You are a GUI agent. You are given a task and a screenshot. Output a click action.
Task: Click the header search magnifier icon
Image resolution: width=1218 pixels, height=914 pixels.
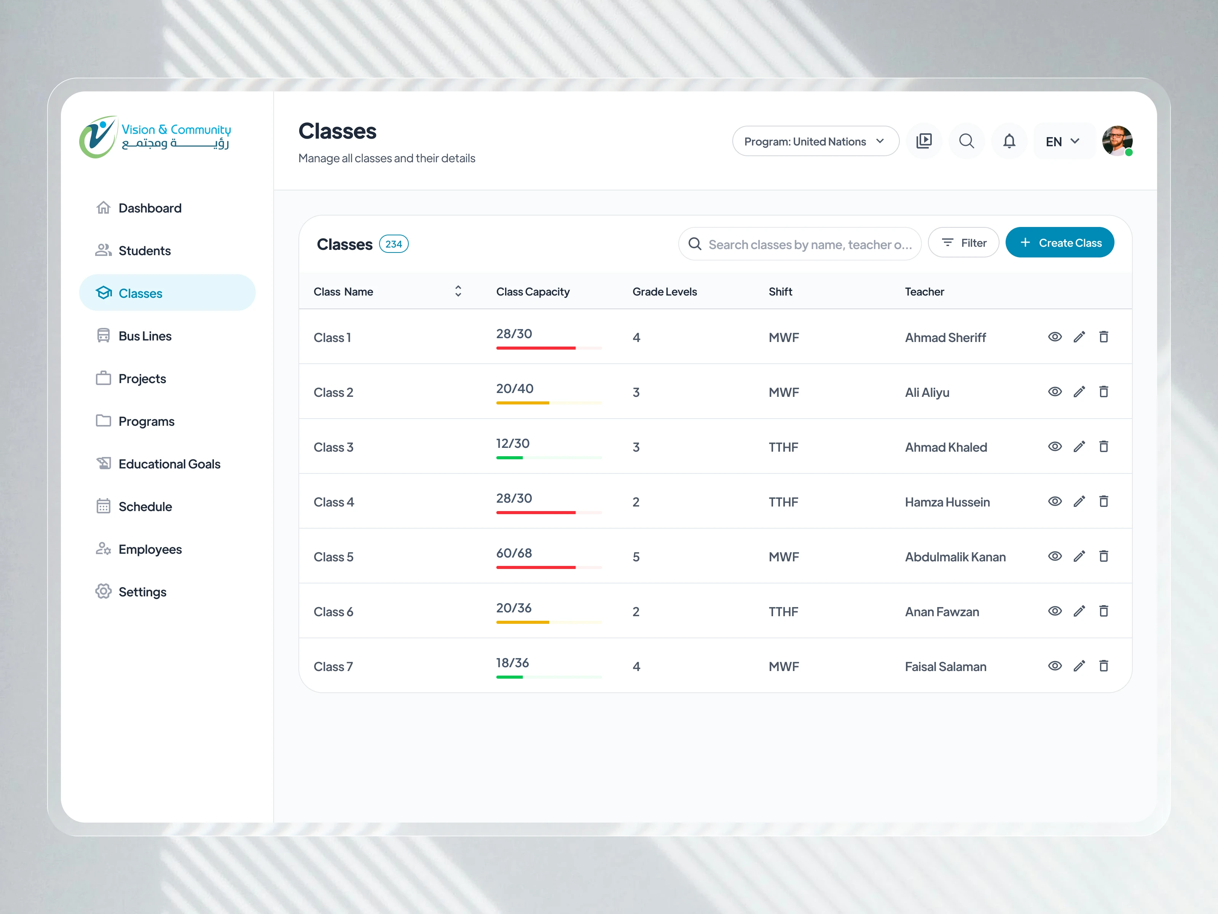click(x=966, y=142)
